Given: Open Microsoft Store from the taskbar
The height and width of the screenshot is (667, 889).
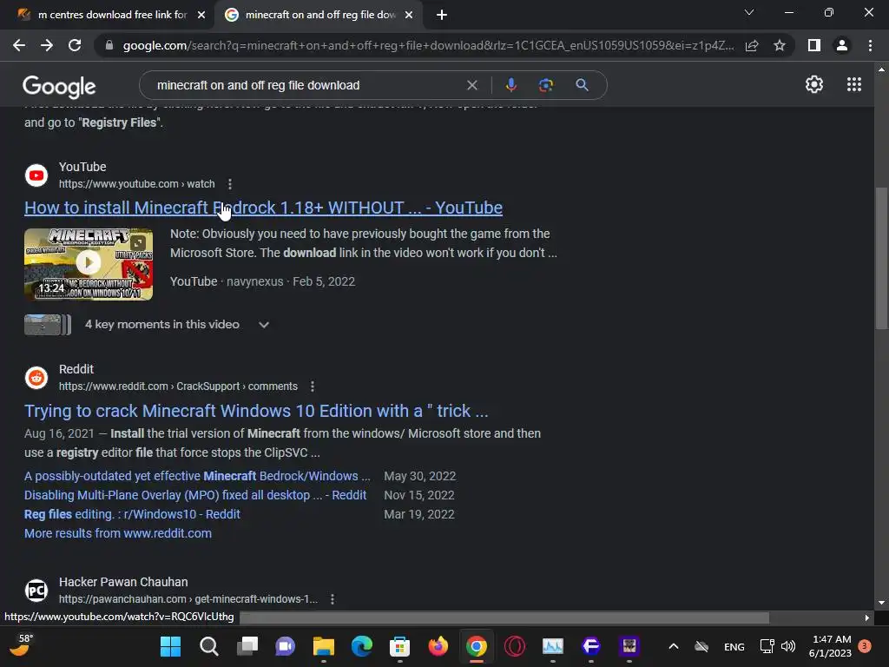Looking at the screenshot, I should pyautogui.click(x=399, y=646).
